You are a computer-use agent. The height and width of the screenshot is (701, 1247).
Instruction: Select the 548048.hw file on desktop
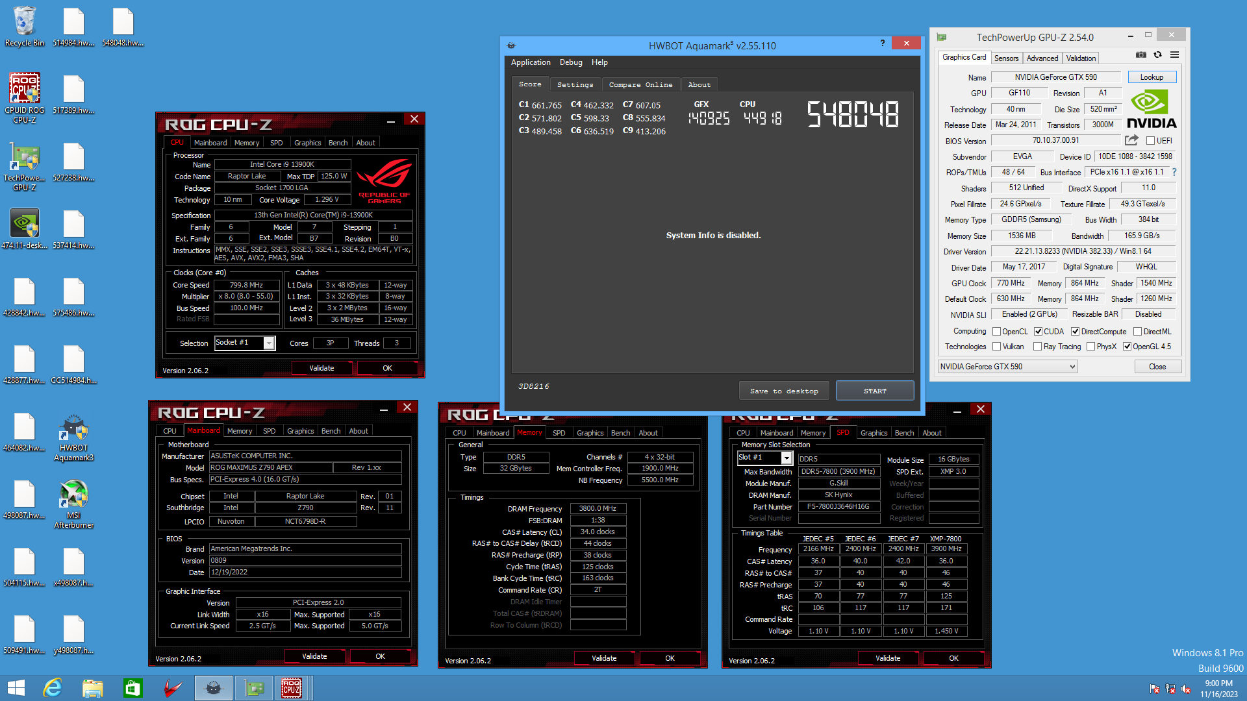click(123, 27)
